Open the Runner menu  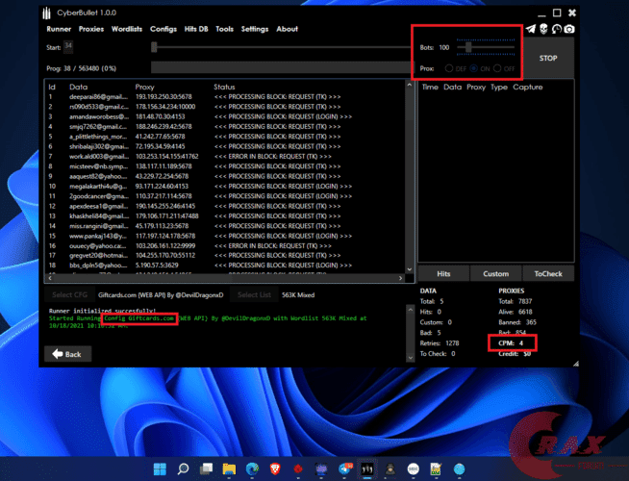59,29
